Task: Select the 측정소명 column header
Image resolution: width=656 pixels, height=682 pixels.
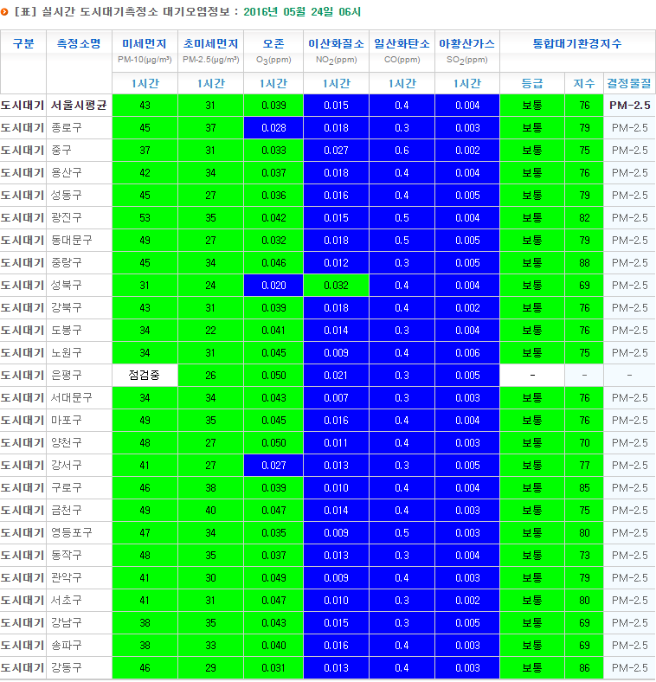Action: click(79, 43)
